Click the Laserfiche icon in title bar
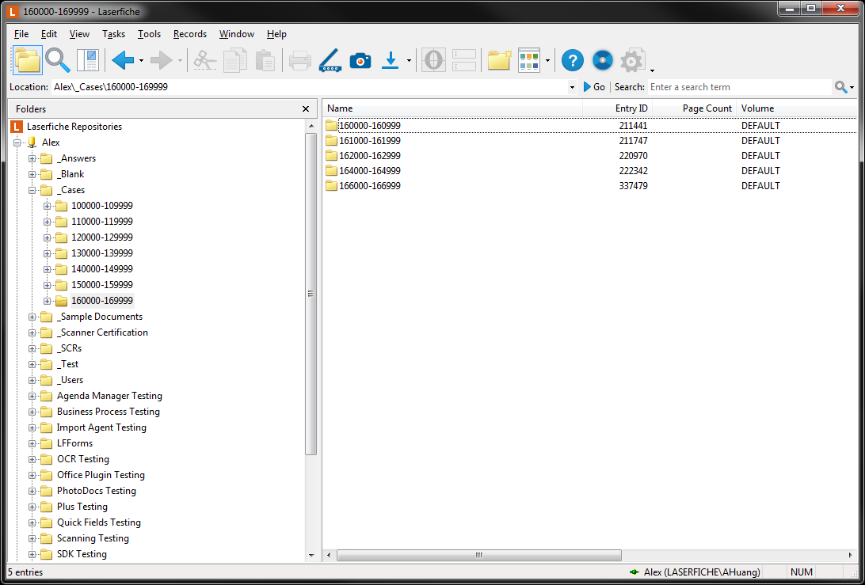This screenshot has height=585, width=865. (x=13, y=12)
